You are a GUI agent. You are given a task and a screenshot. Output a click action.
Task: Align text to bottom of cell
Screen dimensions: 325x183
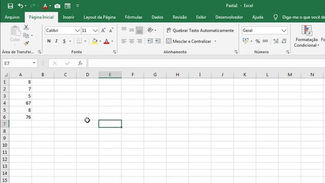pyautogui.click(x=140, y=30)
